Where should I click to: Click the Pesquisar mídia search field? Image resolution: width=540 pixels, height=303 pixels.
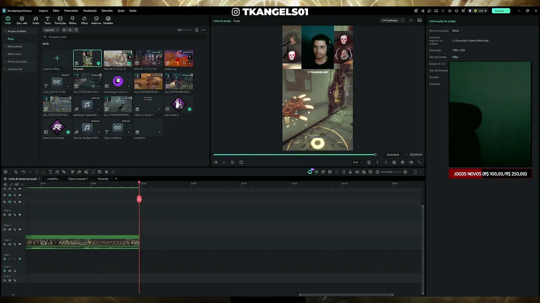click(124, 37)
